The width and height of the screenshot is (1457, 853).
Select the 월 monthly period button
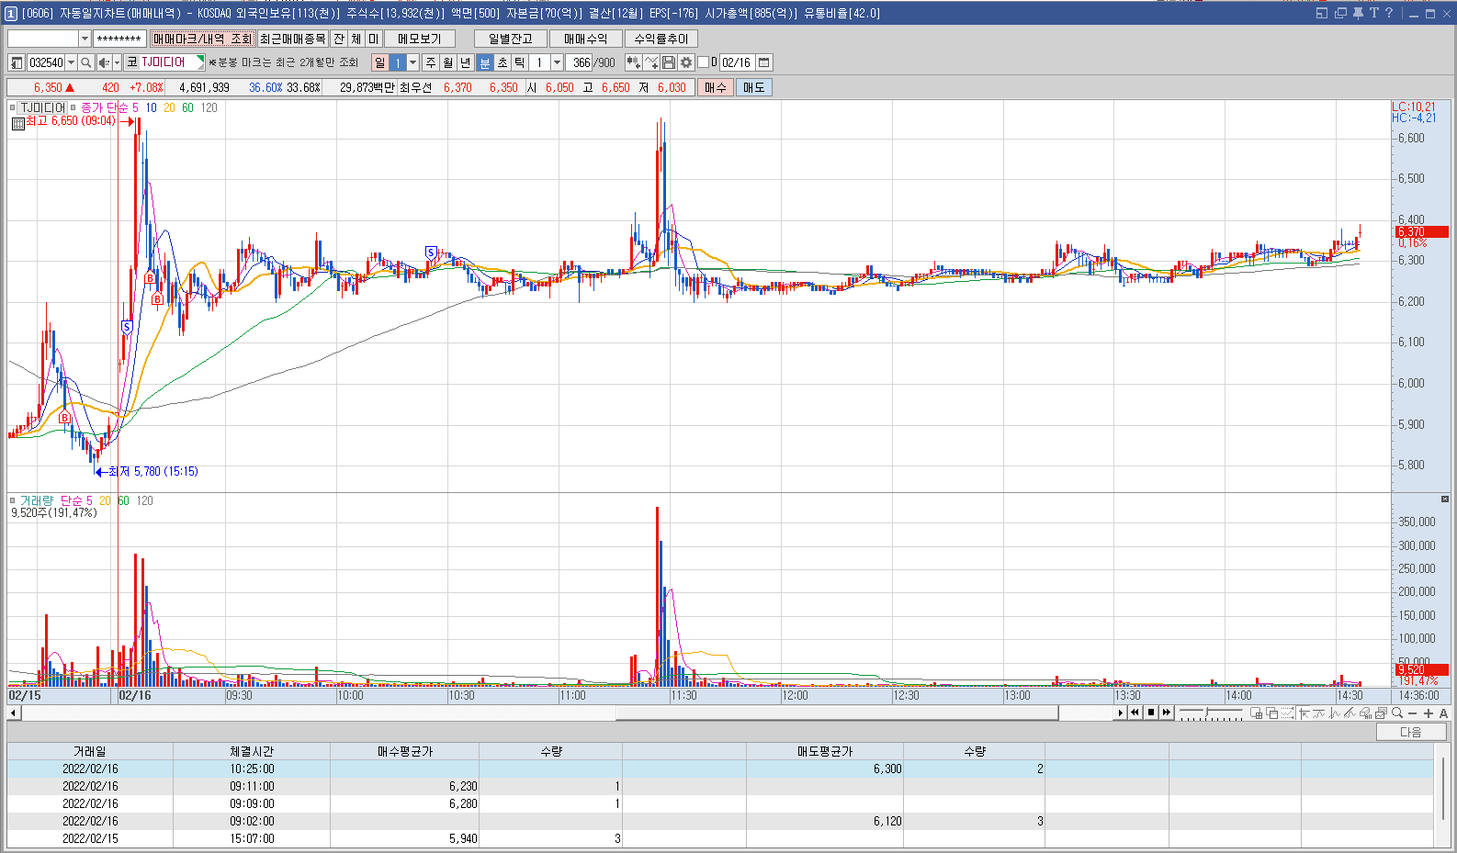(x=448, y=62)
